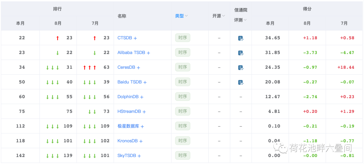Click the plus icon beside CTSDB

[x=135, y=38]
